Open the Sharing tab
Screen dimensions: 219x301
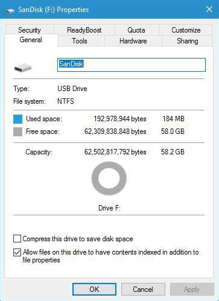click(x=187, y=41)
